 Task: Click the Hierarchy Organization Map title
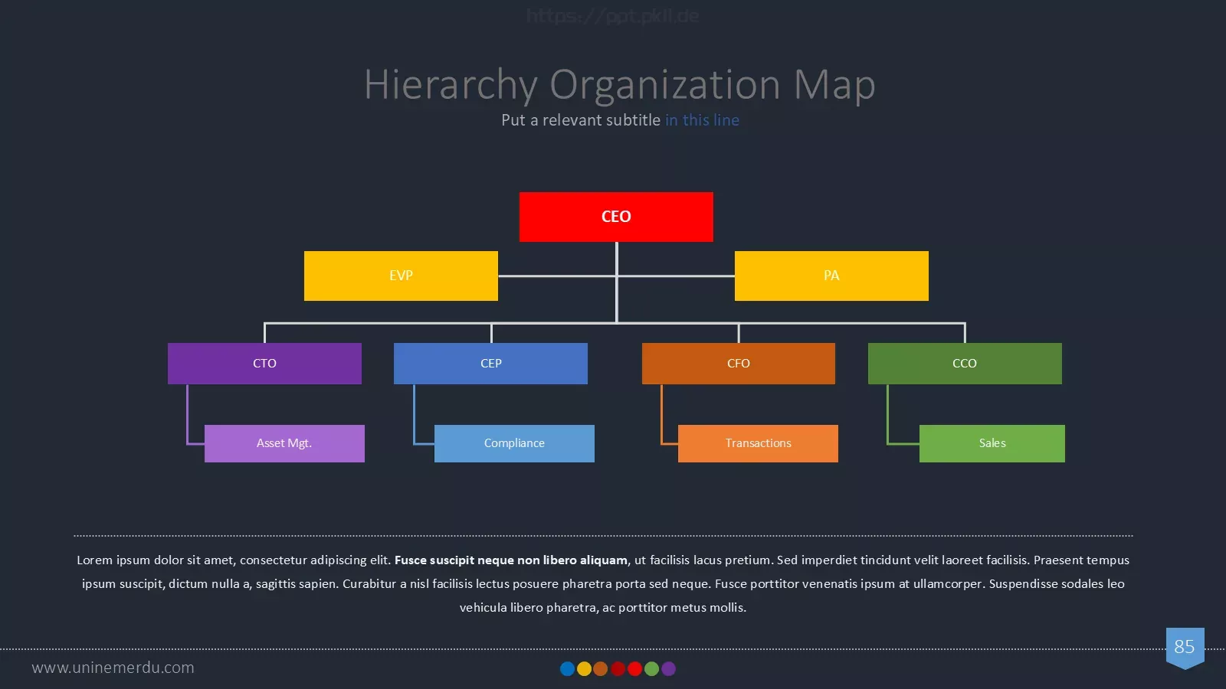(619, 84)
